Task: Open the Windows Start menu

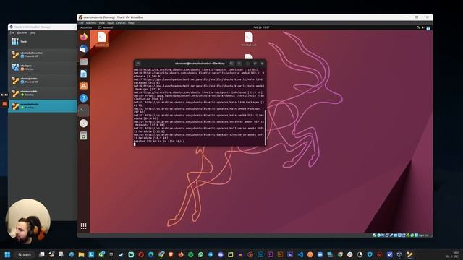Action: click(7, 254)
